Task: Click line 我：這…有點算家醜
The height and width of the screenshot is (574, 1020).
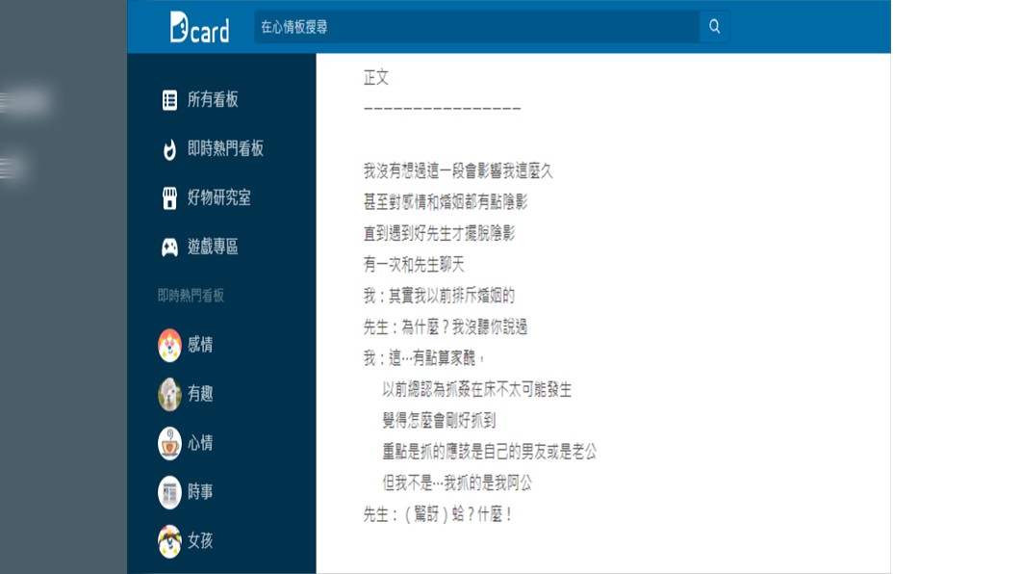Action: tap(424, 358)
